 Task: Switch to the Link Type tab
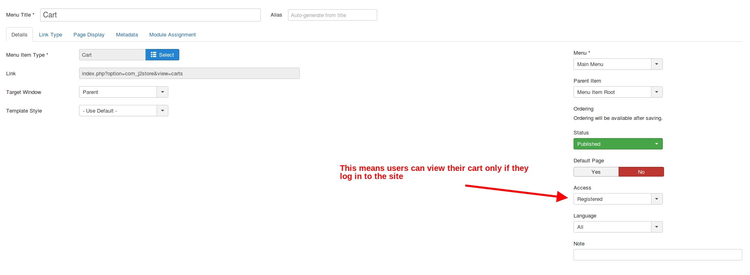click(x=50, y=35)
